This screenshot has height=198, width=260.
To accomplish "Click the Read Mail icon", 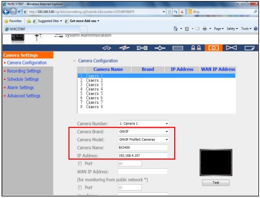I will point(198,29).
